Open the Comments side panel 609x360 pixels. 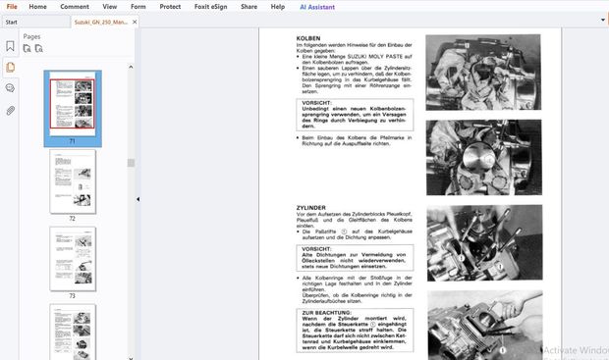tap(10, 88)
